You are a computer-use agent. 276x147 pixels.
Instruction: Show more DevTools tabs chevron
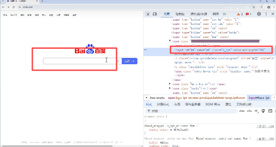(x=224, y=14)
